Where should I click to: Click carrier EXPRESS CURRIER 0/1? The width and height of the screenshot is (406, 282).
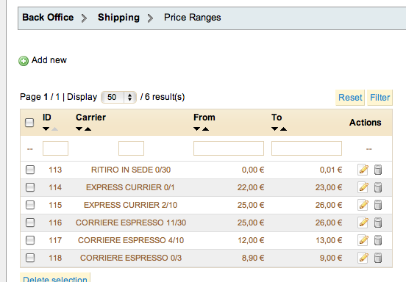[x=130, y=187]
